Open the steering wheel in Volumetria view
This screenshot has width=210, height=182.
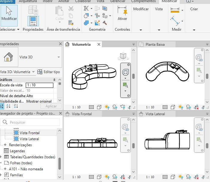[x=125, y=72]
